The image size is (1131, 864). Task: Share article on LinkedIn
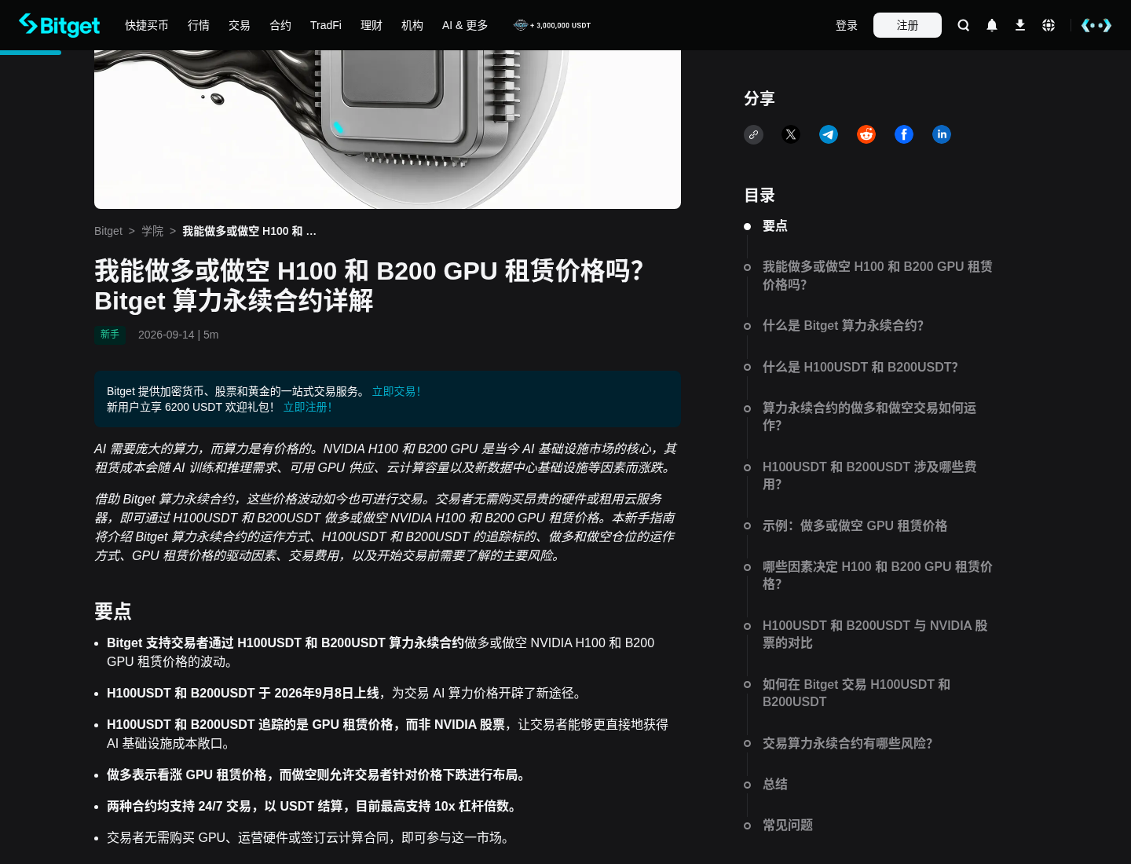point(942,134)
